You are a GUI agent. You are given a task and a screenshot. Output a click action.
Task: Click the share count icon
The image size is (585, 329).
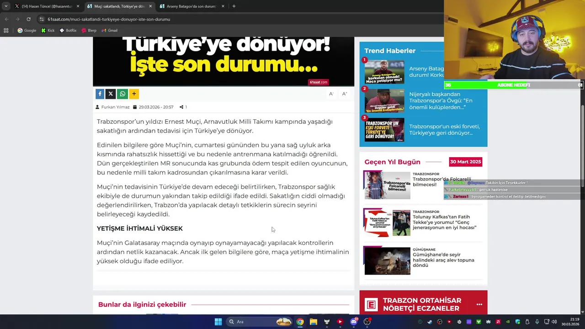pos(181,107)
